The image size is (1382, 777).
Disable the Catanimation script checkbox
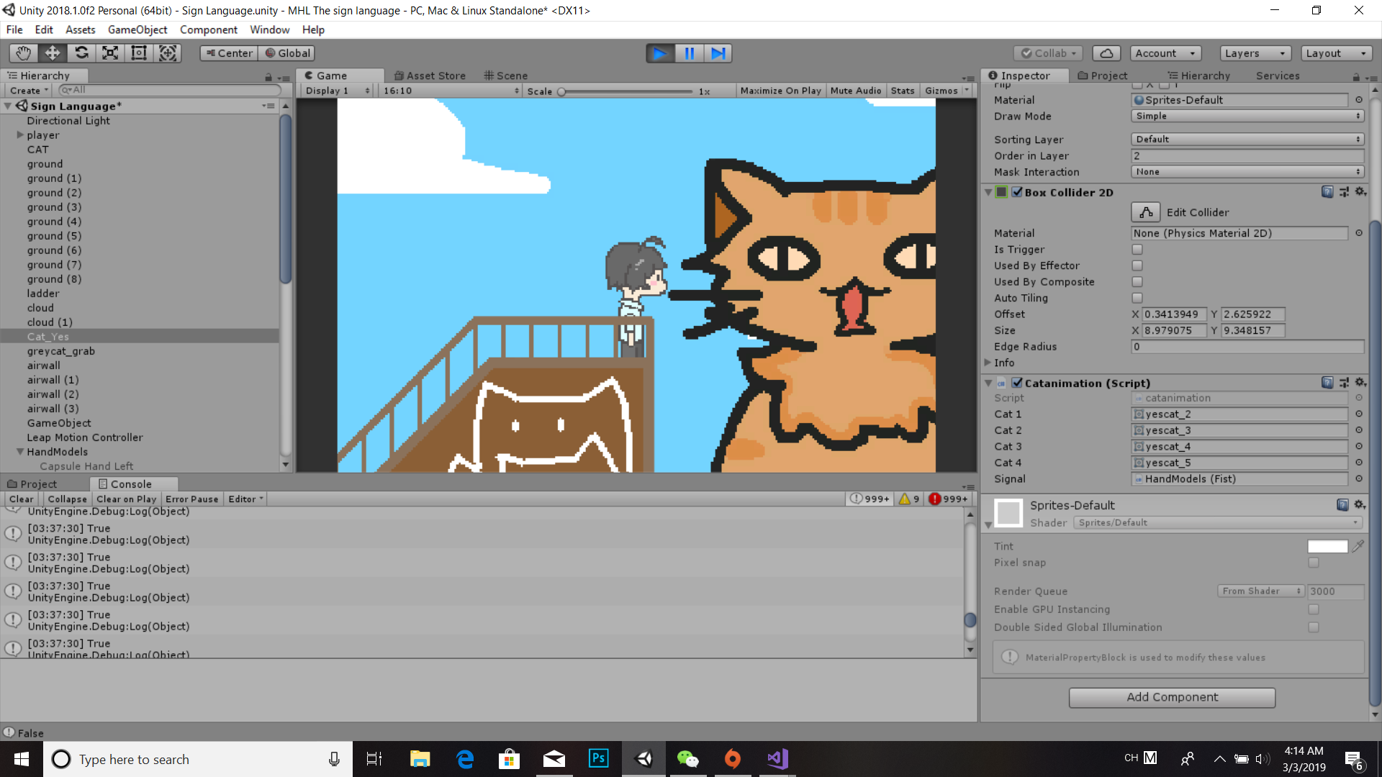[1017, 383]
